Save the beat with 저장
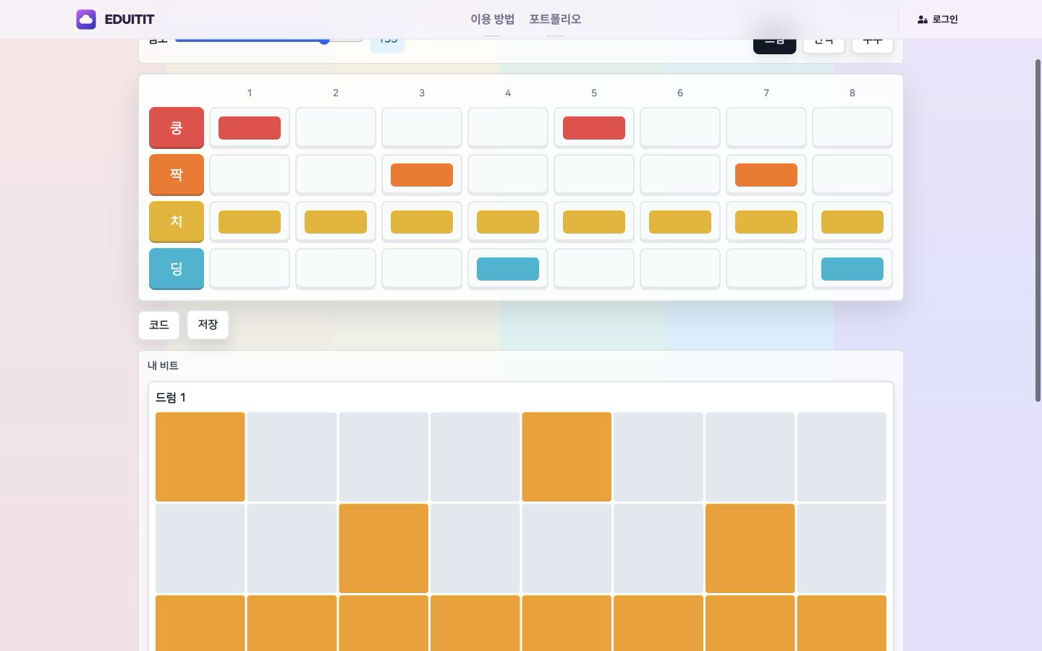 point(208,325)
